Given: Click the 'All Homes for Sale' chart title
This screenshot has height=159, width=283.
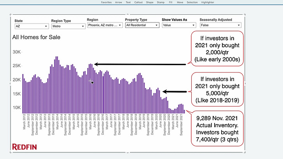Looking at the screenshot, I should (36, 37).
